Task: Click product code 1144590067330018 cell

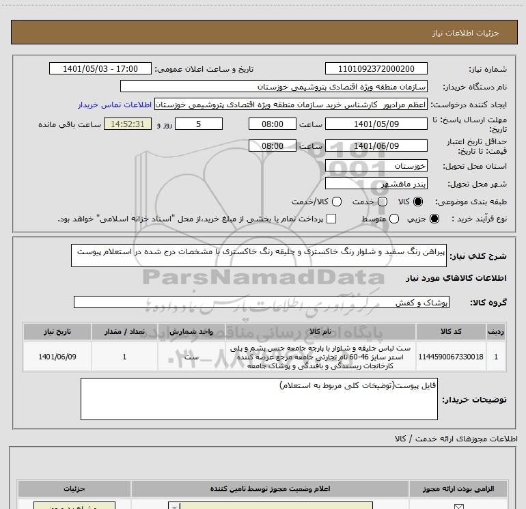Action: (451, 357)
